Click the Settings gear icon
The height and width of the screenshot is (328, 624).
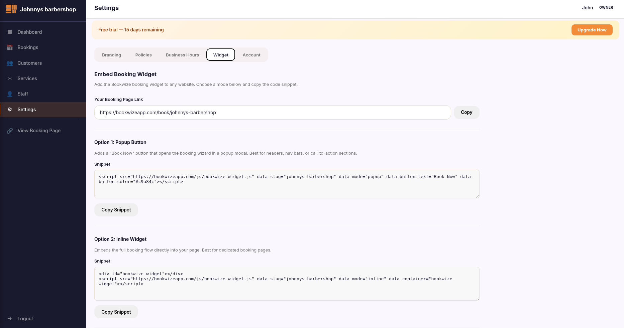(x=10, y=110)
